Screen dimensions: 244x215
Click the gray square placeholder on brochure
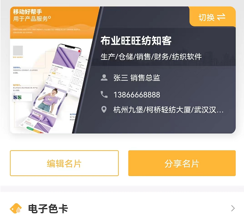(18, 51)
